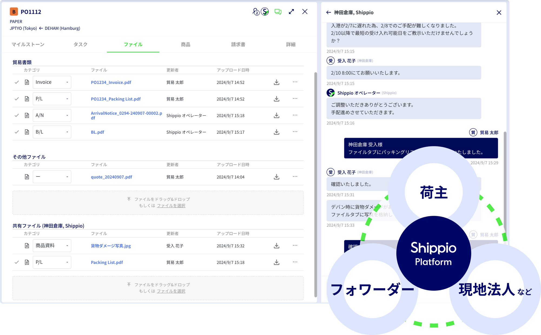Viewport: 541px width, 335px height.
Task: Close the 神田倉庫, Shippio chat panel
Action: [x=499, y=12]
